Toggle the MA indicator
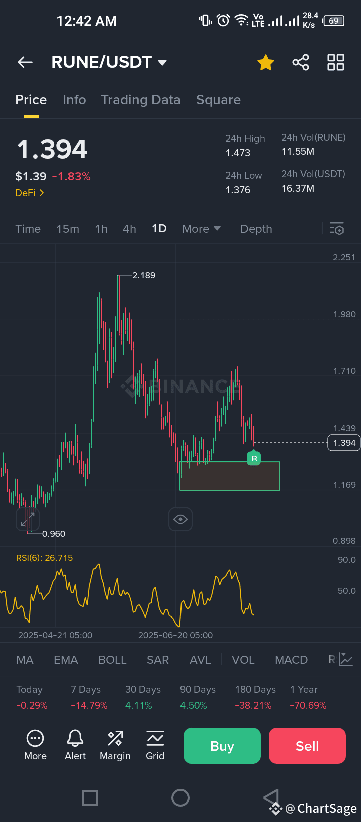361x822 pixels. tap(25, 660)
